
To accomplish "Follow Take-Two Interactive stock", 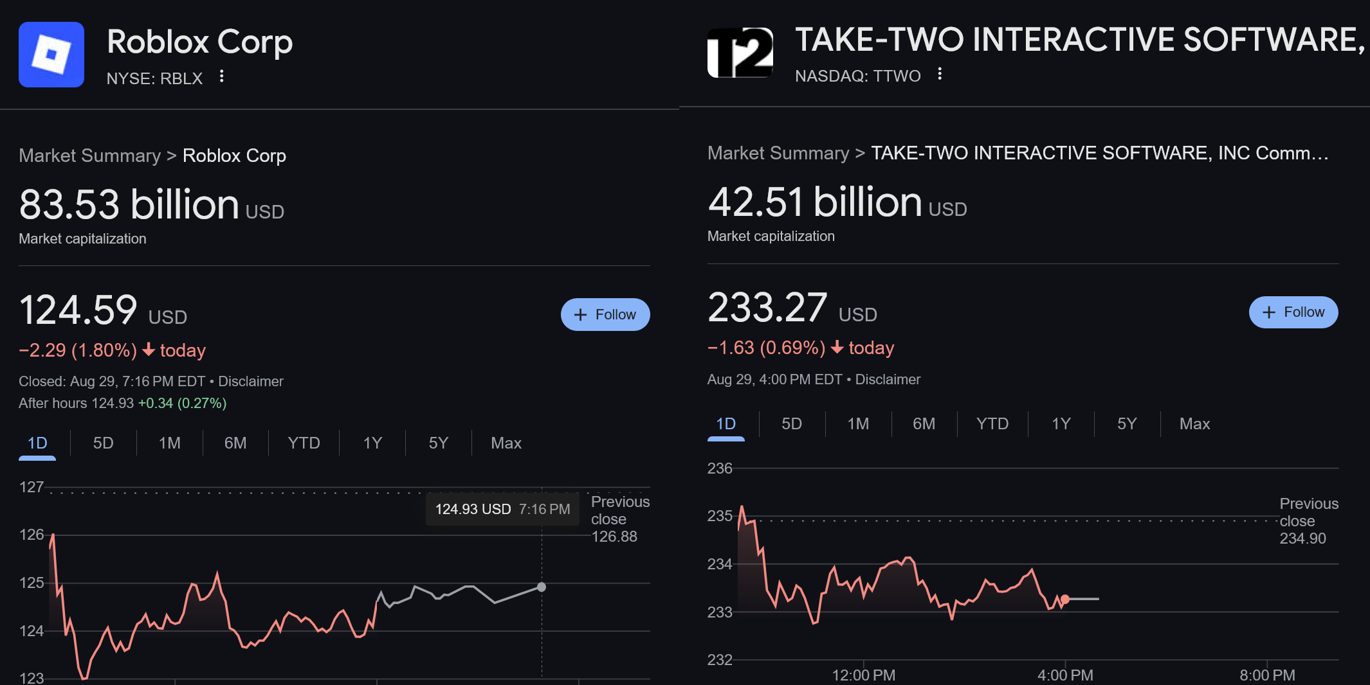I will click(x=1293, y=312).
